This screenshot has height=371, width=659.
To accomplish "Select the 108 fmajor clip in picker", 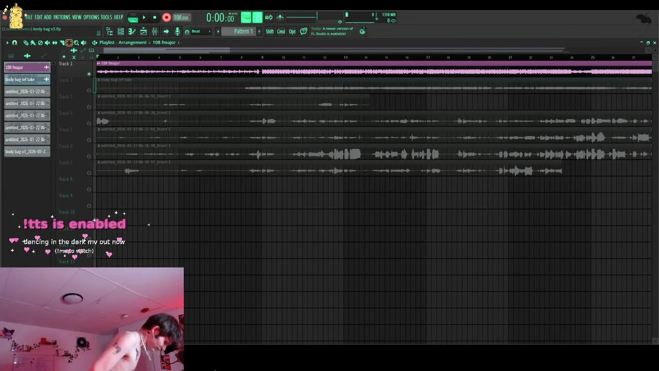I will [27, 68].
